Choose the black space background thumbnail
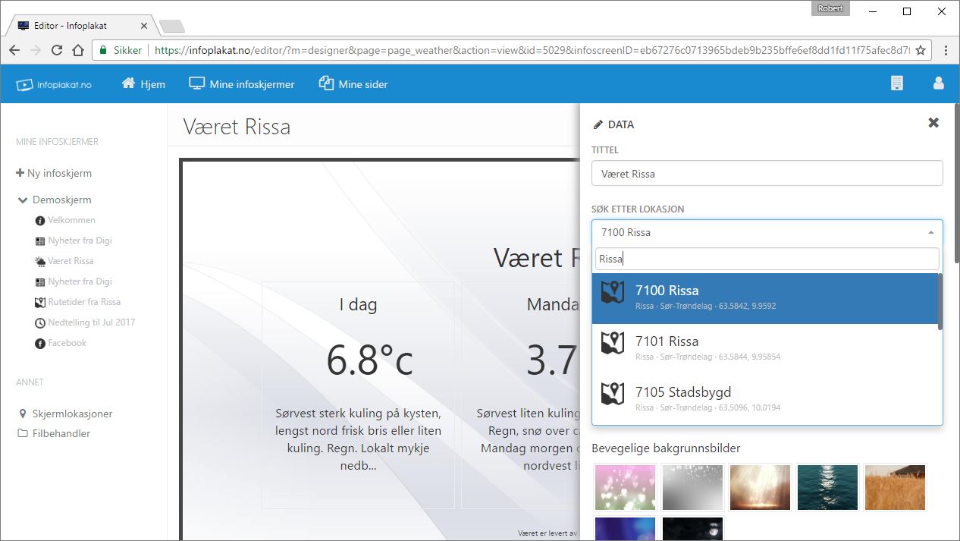960x541 pixels. tap(692, 528)
